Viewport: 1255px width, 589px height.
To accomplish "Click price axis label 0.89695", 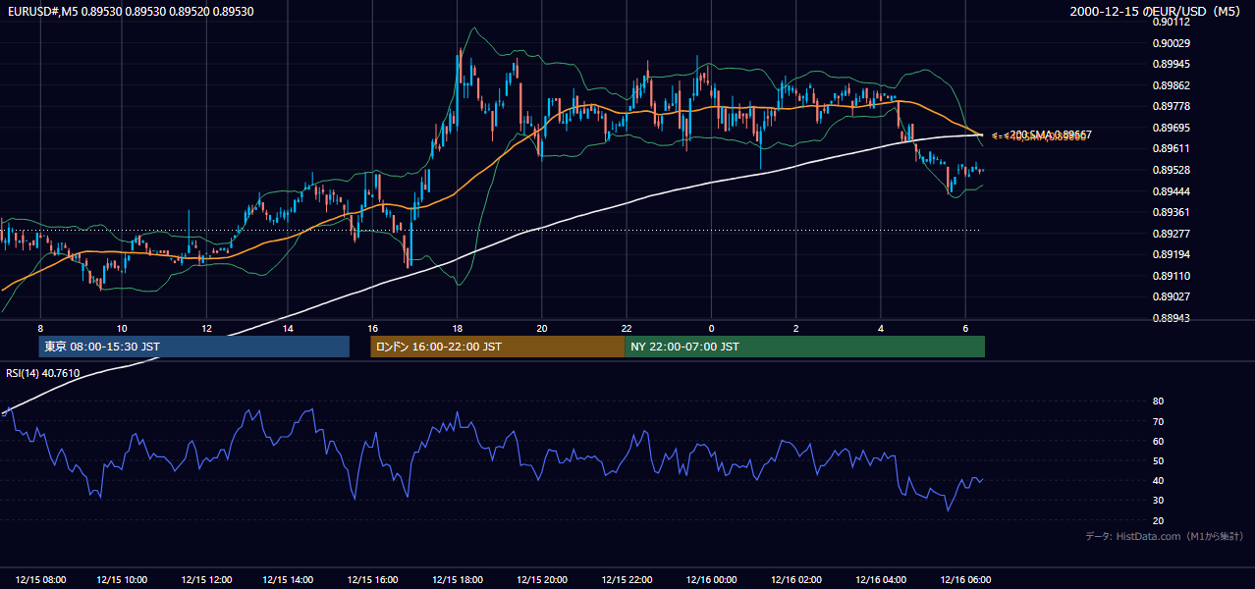I will coord(1172,128).
